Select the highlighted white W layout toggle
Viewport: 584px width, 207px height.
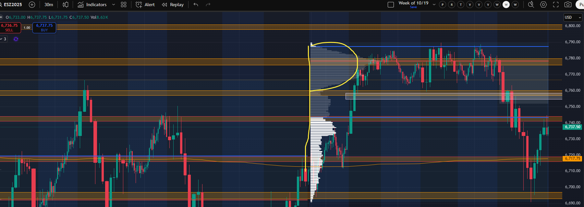[506, 5]
